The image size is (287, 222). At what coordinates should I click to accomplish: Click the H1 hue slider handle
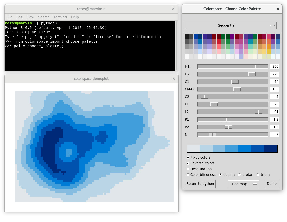click(x=255, y=66)
